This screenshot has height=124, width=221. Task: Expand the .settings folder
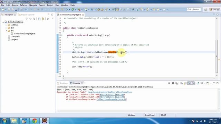click(6, 25)
